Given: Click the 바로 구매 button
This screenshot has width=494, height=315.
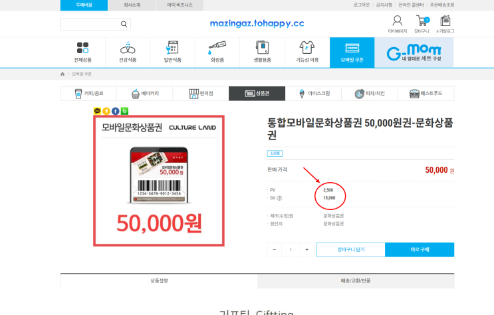Looking at the screenshot, I should click(420, 250).
